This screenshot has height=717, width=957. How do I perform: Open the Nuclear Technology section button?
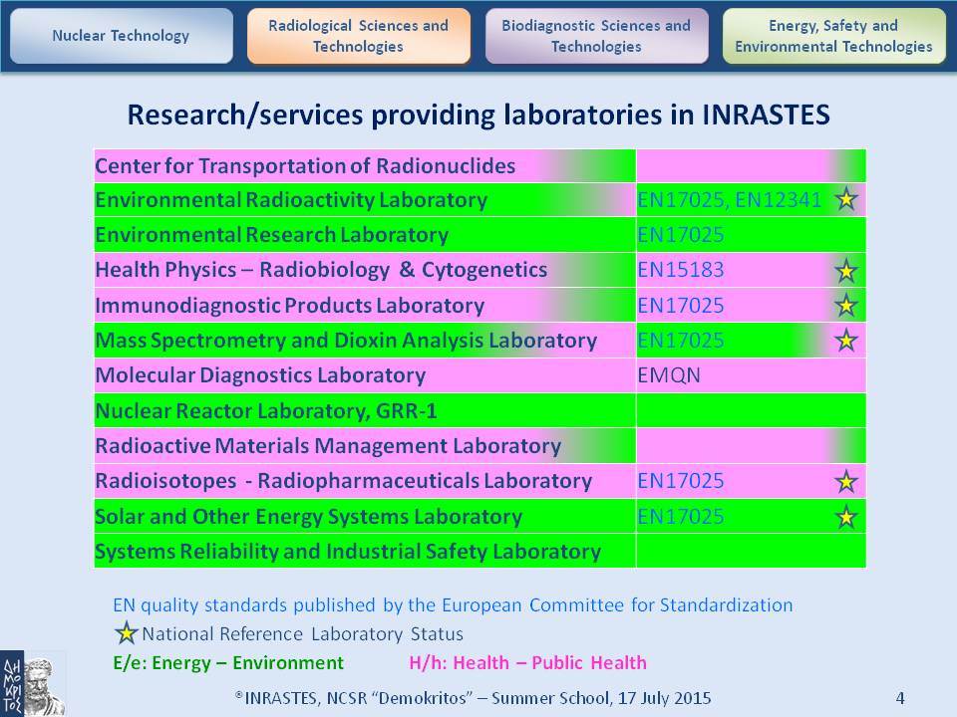[122, 36]
